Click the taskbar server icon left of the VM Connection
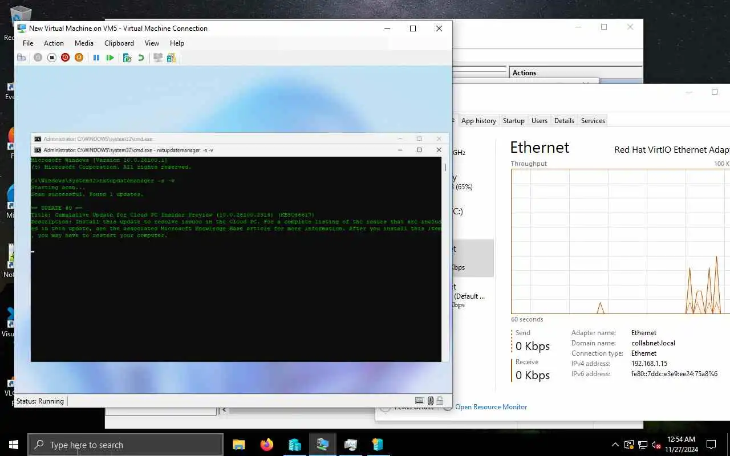730x456 pixels. click(x=294, y=445)
